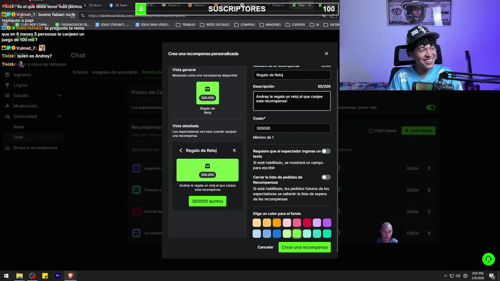Open Moderación in the sidebar

(x=25, y=106)
